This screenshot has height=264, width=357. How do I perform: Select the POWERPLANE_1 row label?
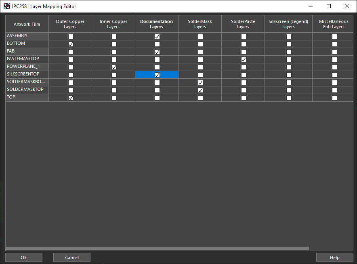point(27,67)
